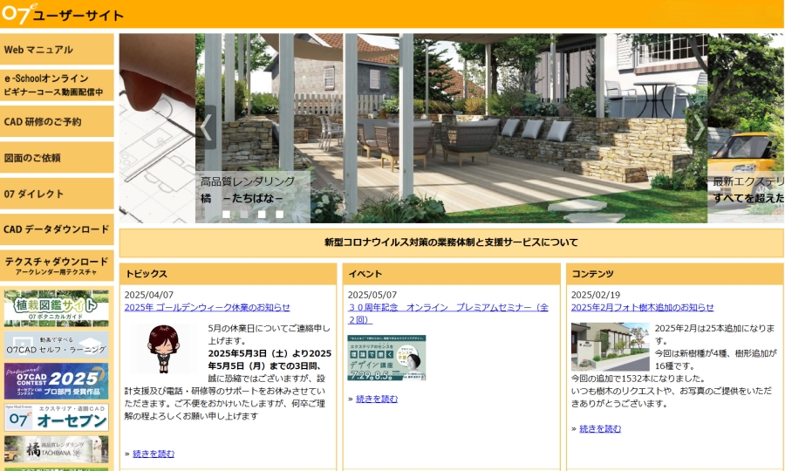The width and height of the screenshot is (785, 471).
Task: Select the third carousel indicator dot
Action: coord(262,214)
